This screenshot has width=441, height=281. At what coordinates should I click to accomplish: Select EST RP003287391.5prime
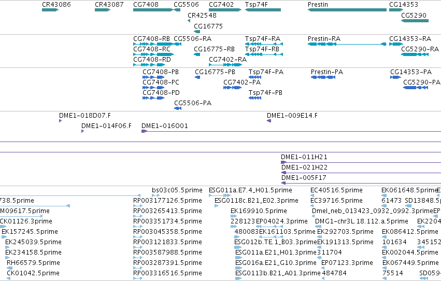coord(138,268)
